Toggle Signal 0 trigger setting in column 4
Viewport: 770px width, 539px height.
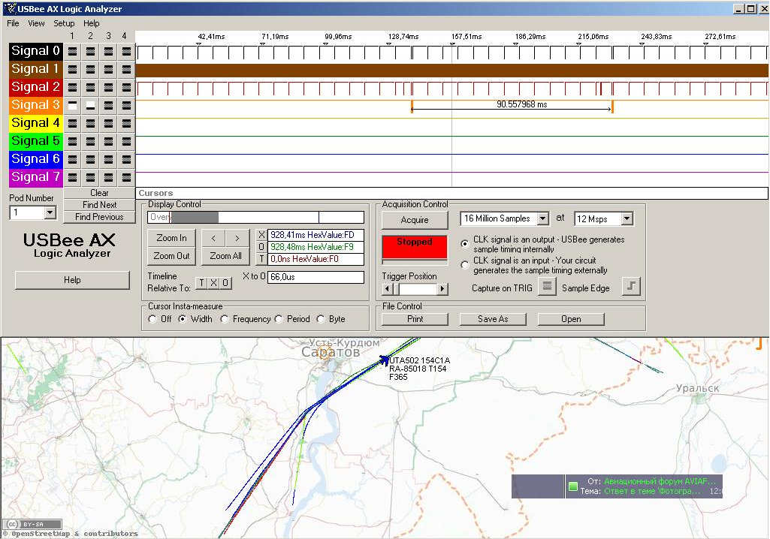[126, 51]
